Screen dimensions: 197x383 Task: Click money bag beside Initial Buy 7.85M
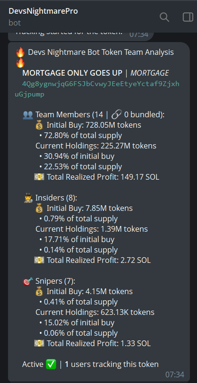point(39,209)
